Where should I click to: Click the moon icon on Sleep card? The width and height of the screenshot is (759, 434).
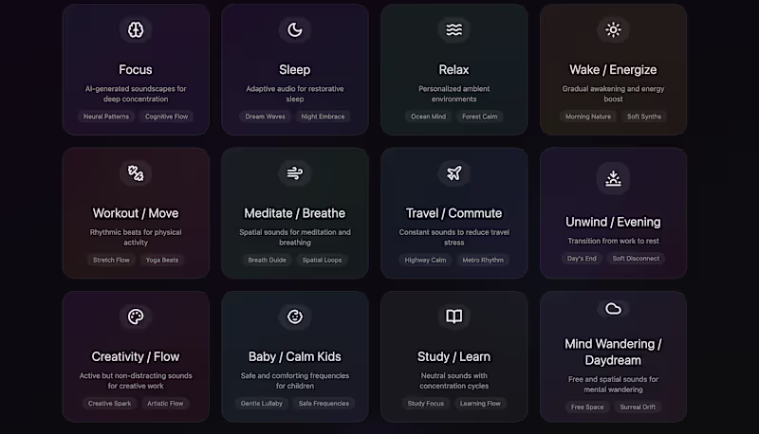click(295, 29)
